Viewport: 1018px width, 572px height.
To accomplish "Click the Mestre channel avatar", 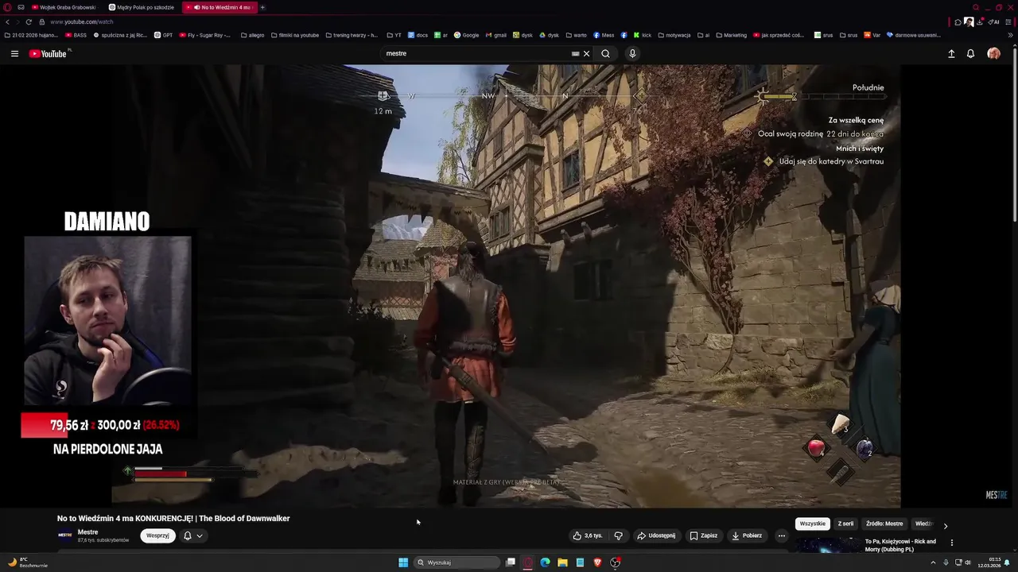I will coord(64,535).
